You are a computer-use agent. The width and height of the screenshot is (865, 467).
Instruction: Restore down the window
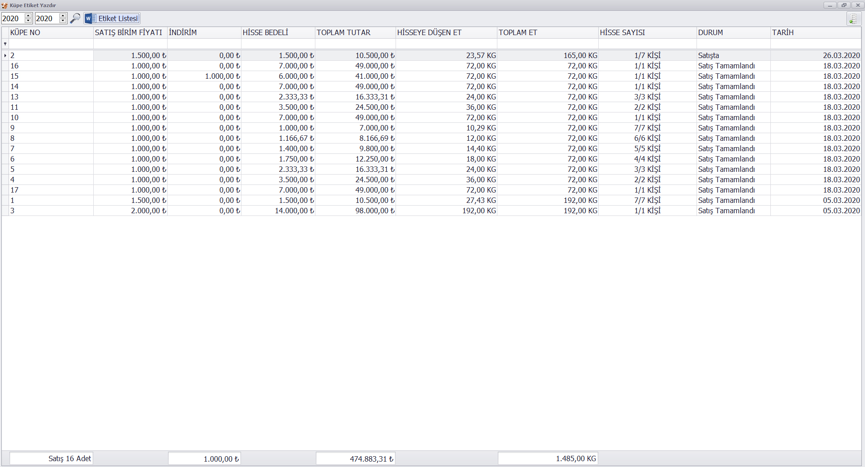[x=844, y=5]
